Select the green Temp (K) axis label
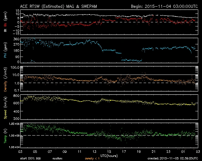The height and width of the screenshot is (161, 202). [5, 135]
